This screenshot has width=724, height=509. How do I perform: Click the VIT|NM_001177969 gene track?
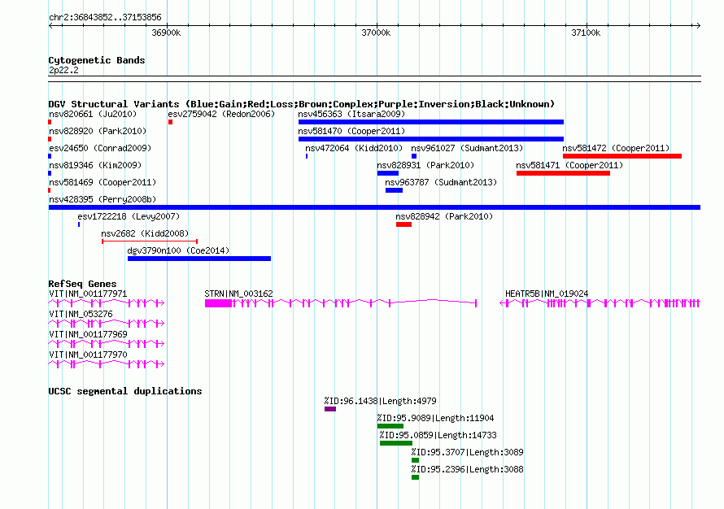coord(107,344)
